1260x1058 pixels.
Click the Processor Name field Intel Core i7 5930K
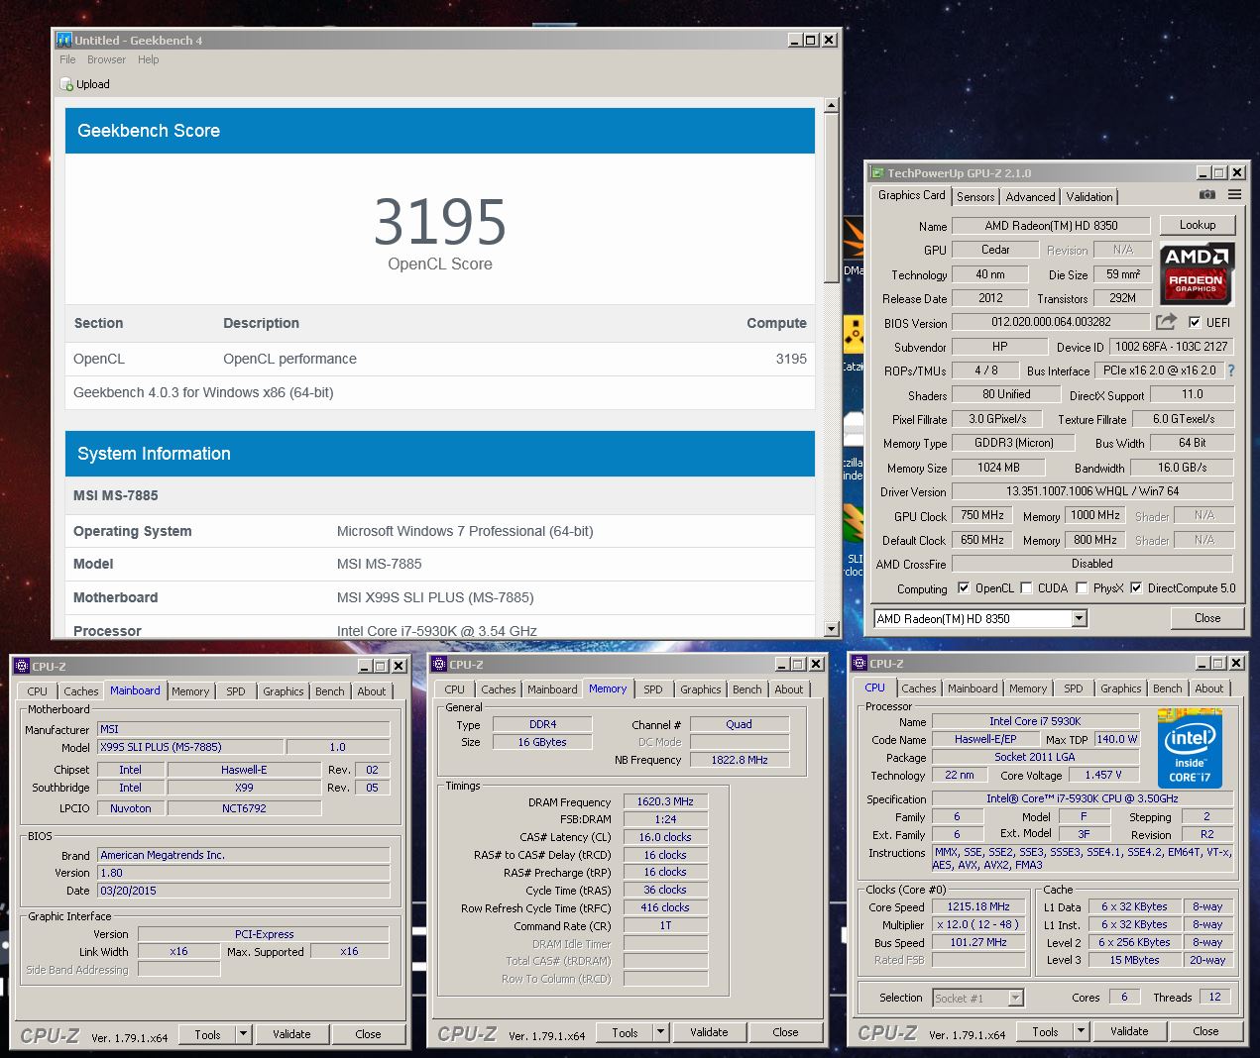click(x=1035, y=721)
